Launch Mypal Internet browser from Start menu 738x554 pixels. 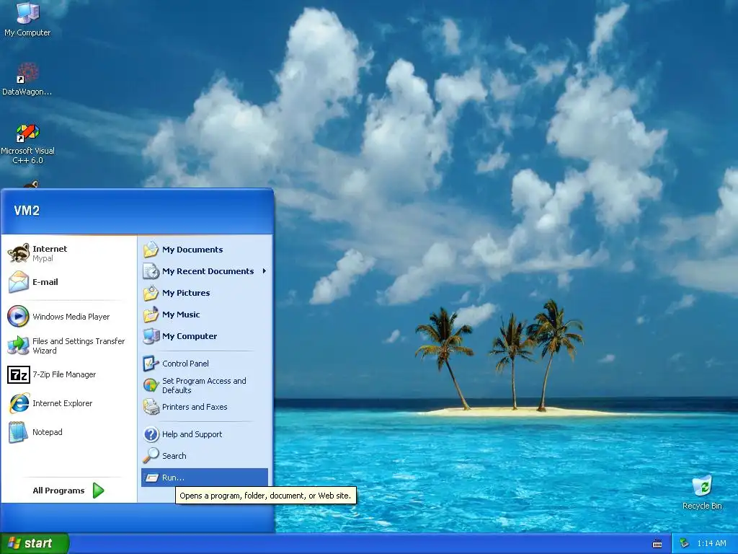68,253
